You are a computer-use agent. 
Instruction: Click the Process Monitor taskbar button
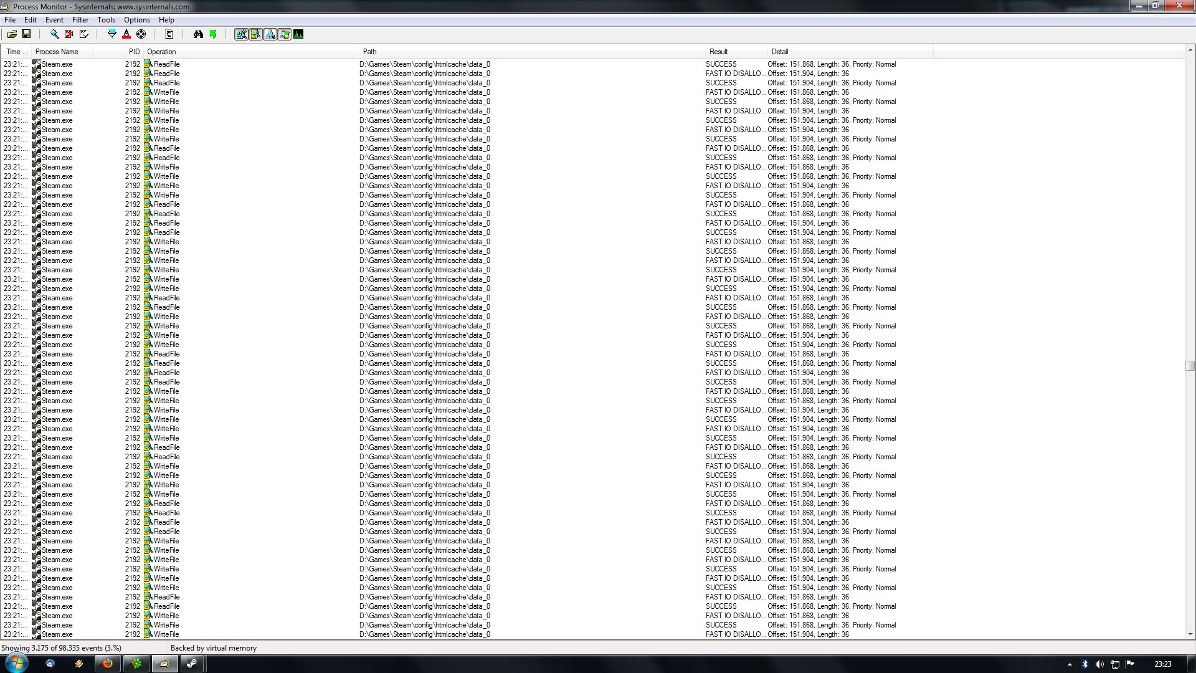coord(164,664)
